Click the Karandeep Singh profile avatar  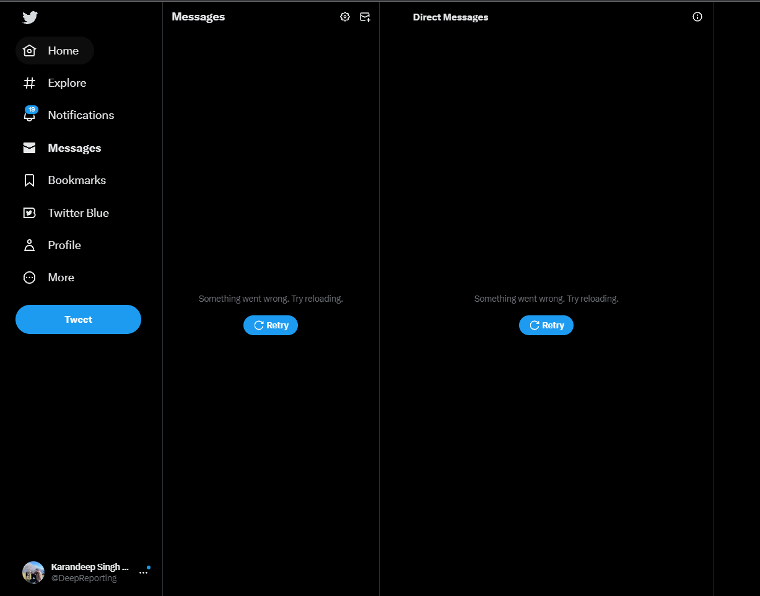click(33, 572)
